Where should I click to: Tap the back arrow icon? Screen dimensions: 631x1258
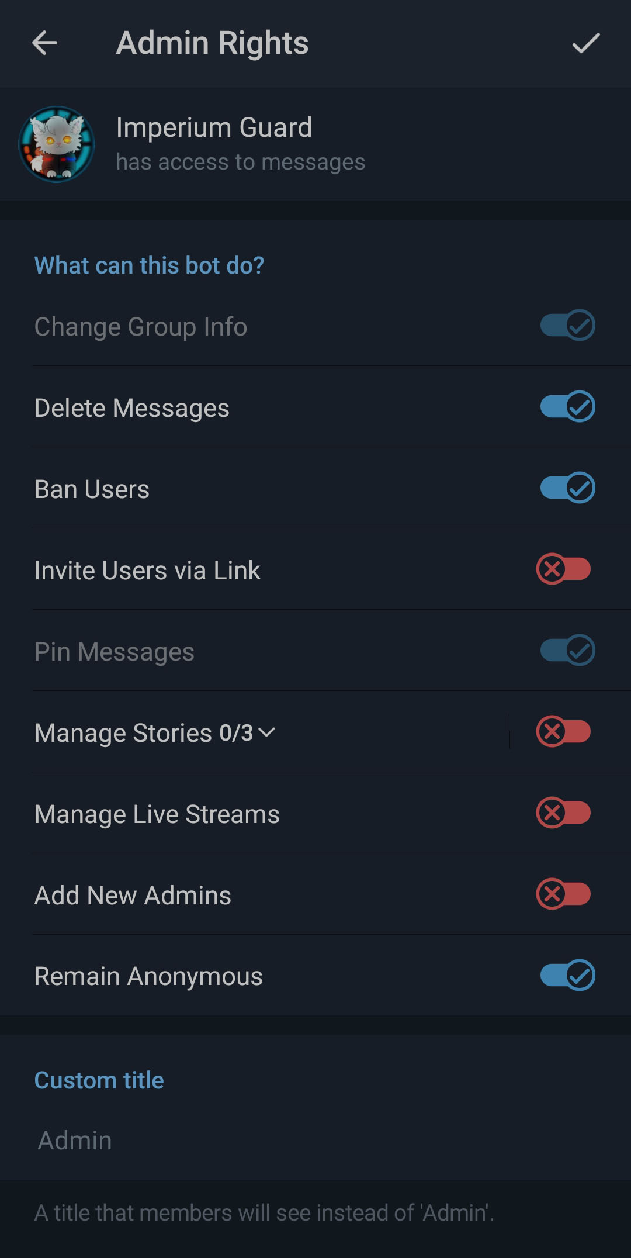click(44, 43)
